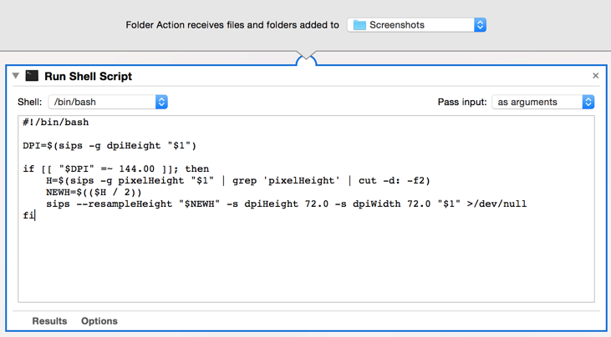The height and width of the screenshot is (337, 611).
Task: Click the Screenshots popup stepper arrows
Action: click(x=480, y=25)
